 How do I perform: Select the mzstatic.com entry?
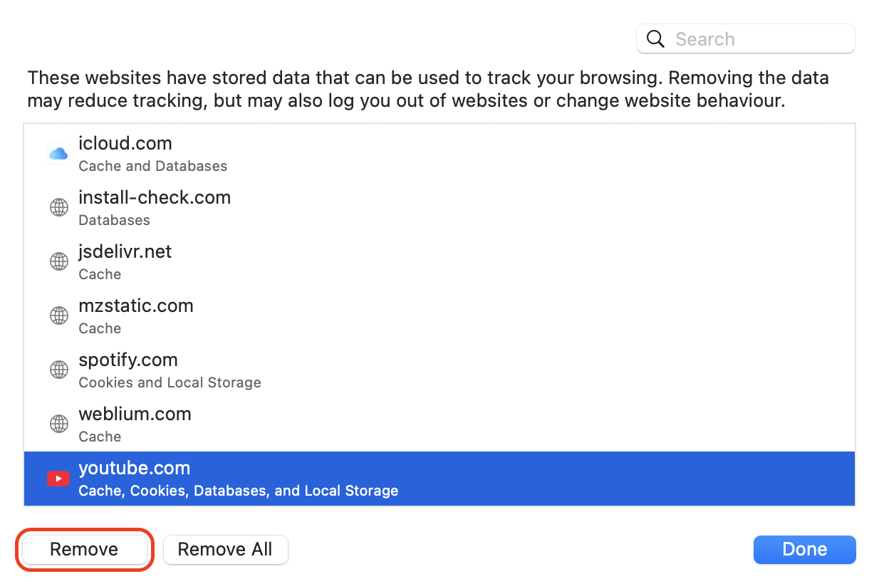pyautogui.click(x=285, y=316)
